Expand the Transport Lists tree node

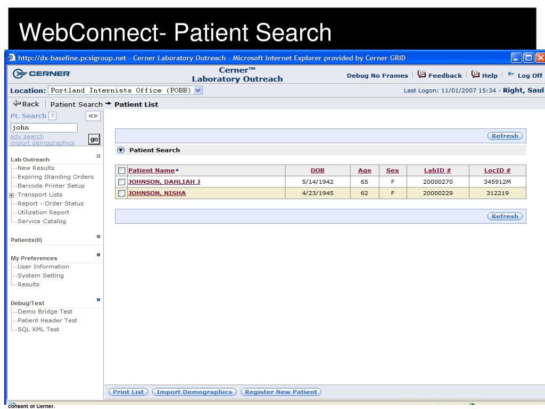point(12,195)
